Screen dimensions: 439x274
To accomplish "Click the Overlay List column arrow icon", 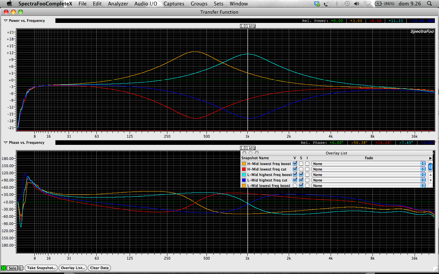I will (430, 158).
